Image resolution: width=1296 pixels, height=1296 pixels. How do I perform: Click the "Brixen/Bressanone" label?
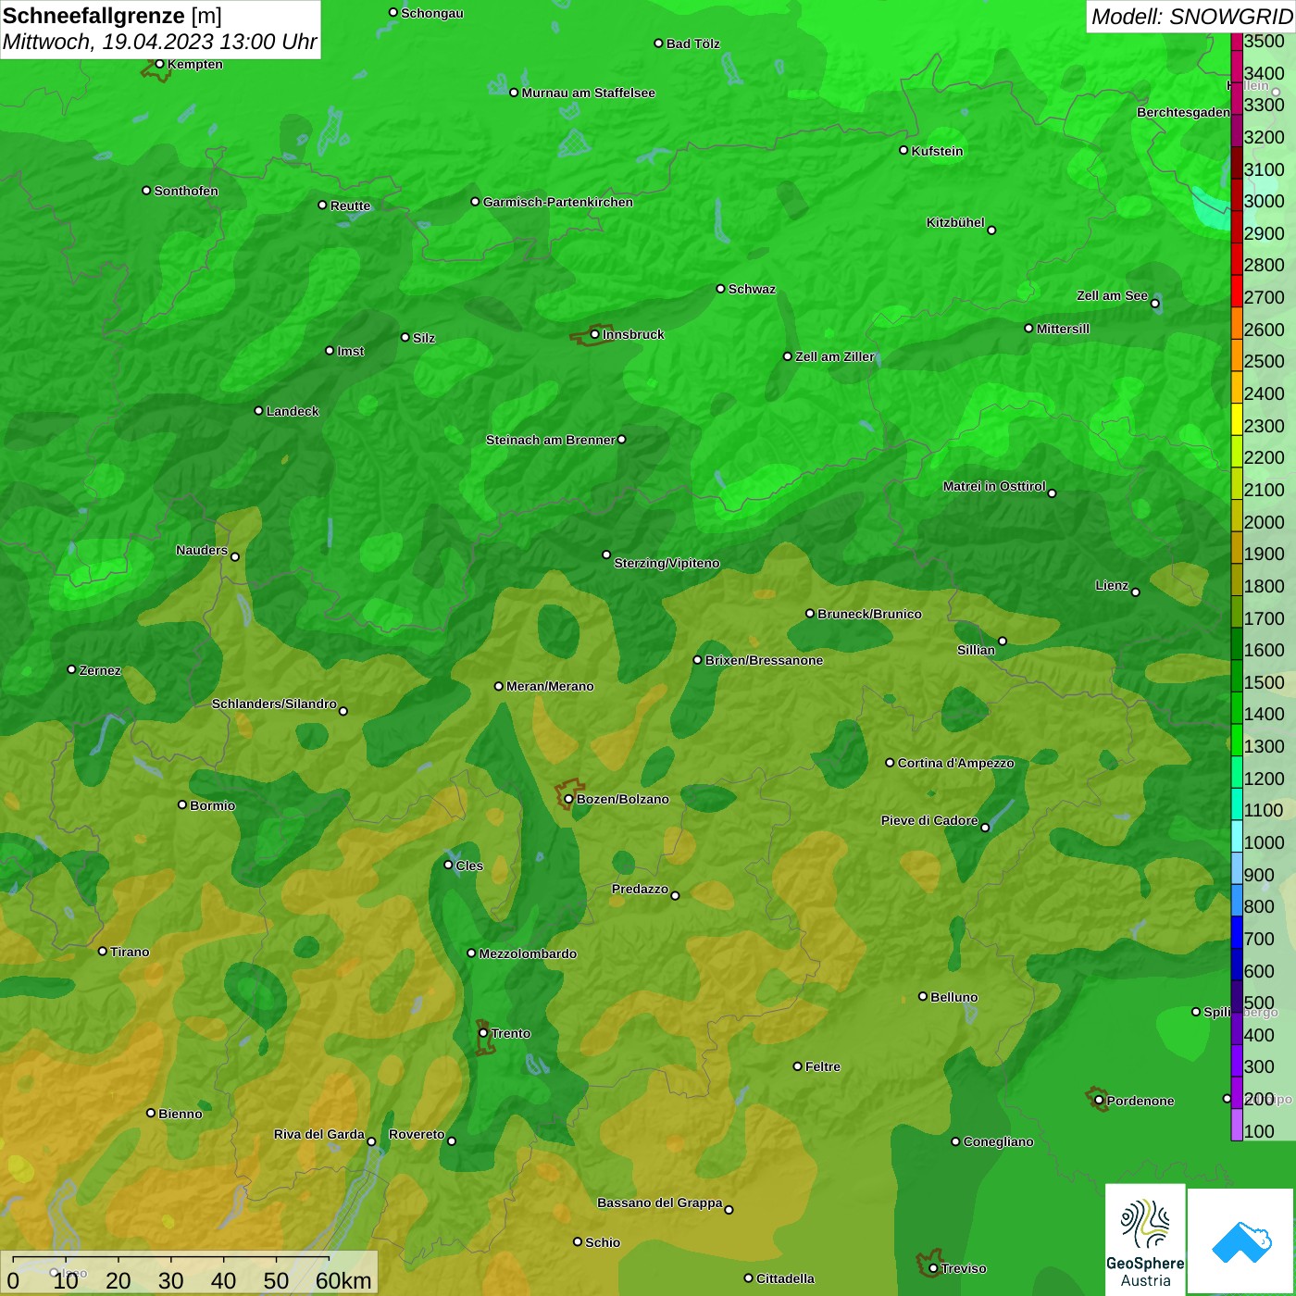point(765,660)
